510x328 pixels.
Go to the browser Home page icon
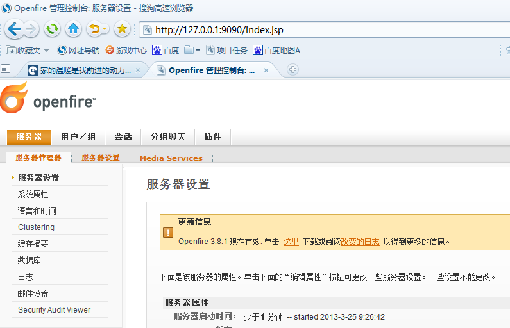click(x=74, y=29)
